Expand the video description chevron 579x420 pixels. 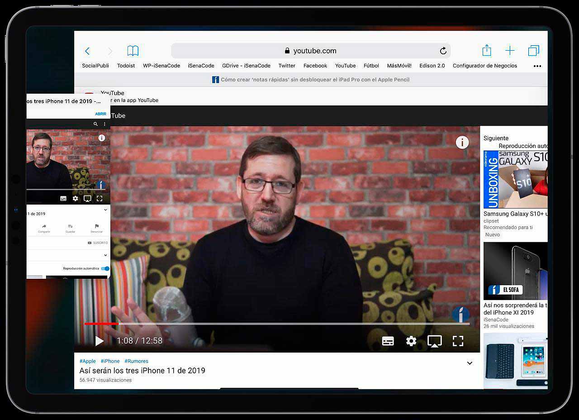[470, 363]
